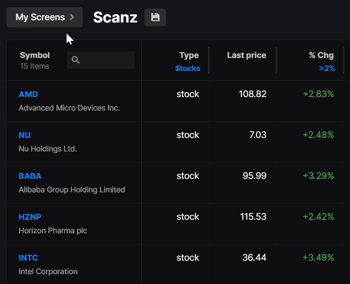
Task: Click the +2.42% change cell
Action: [319, 217]
